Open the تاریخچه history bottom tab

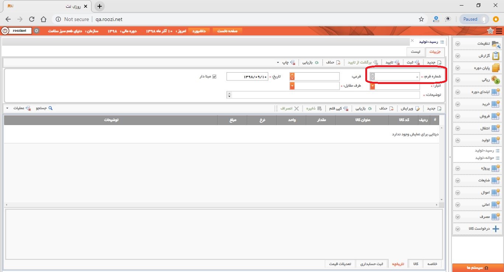point(398,264)
